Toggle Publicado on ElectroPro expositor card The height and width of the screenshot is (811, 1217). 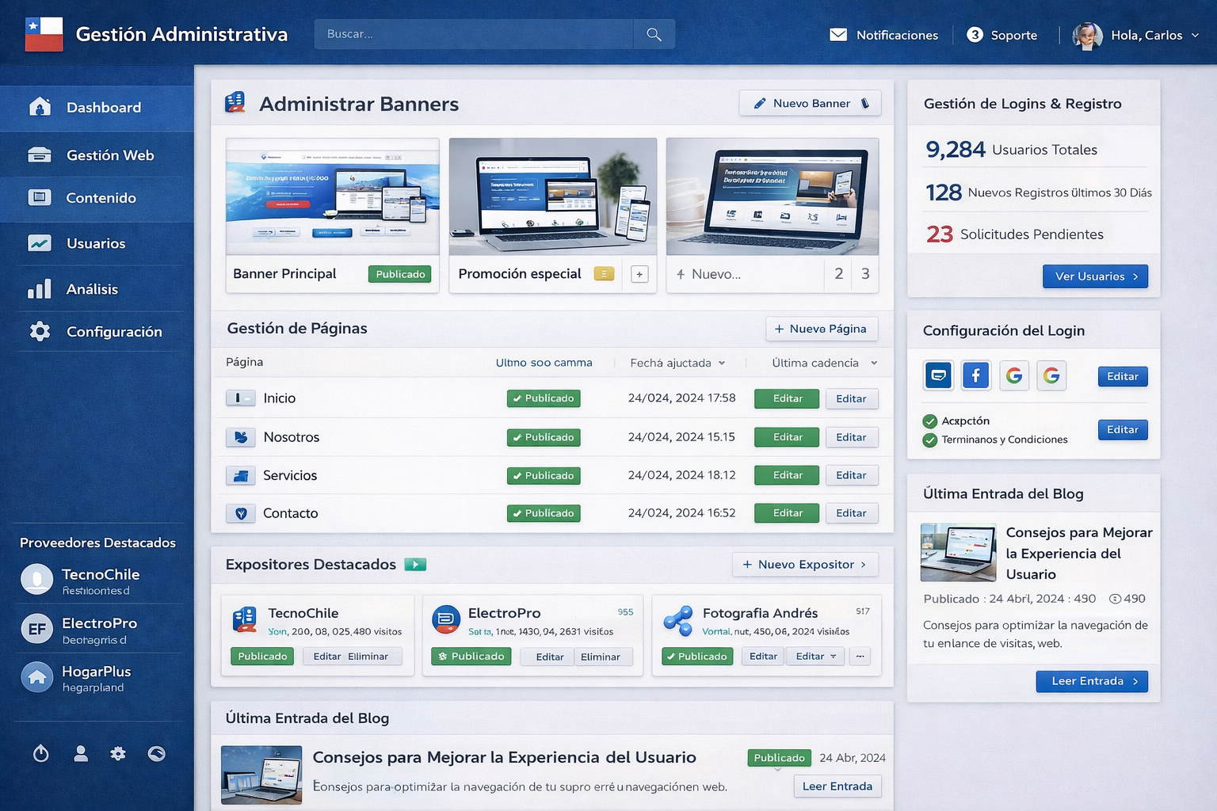click(471, 657)
